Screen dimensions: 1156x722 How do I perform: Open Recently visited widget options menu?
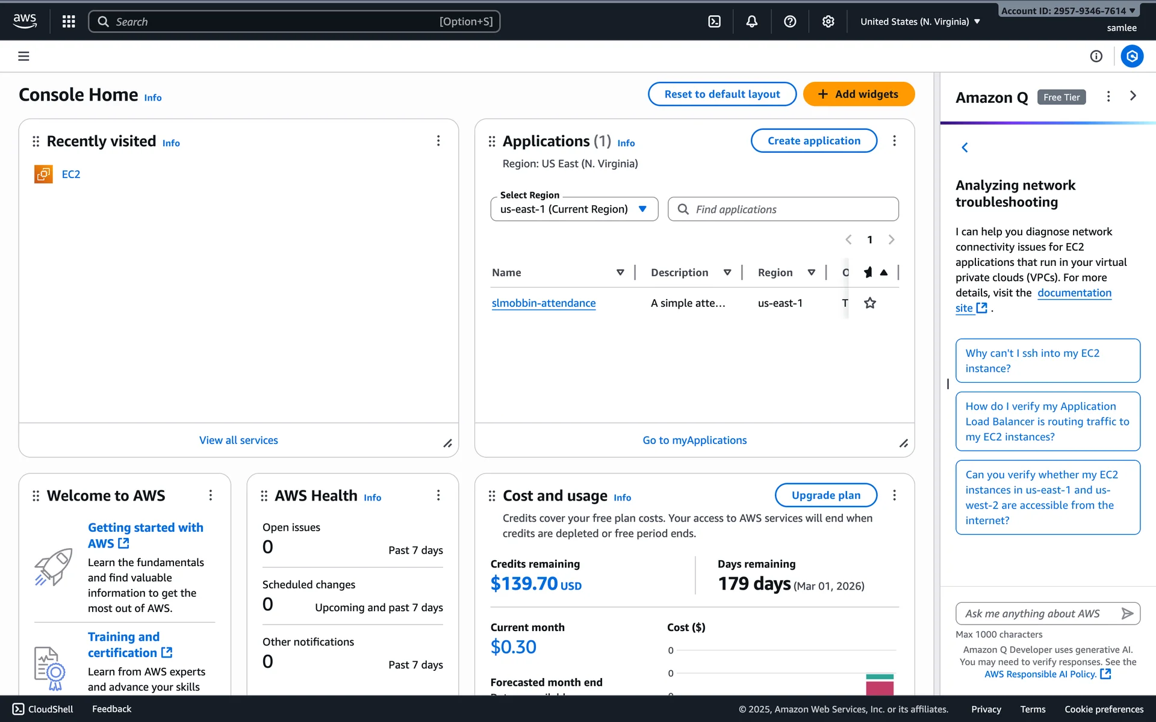click(x=438, y=141)
